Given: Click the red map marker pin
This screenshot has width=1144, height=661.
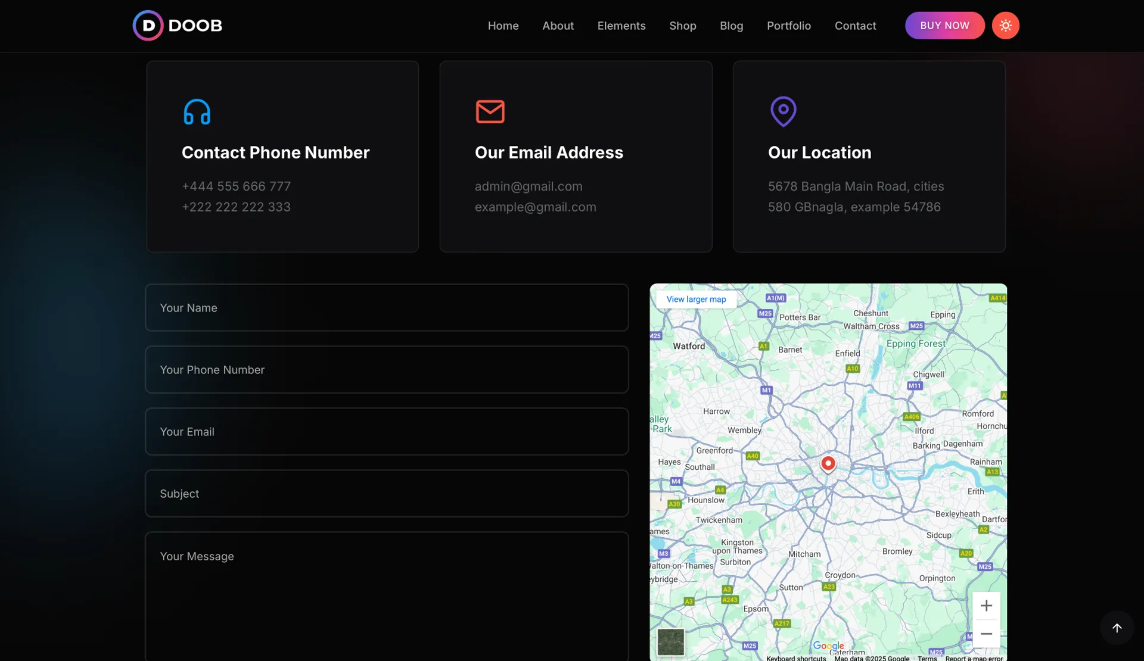Looking at the screenshot, I should click(x=828, y=463).
